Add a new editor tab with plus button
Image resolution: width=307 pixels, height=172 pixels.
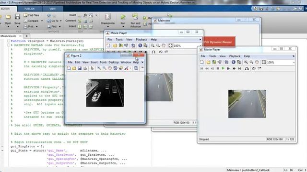point(27,36)
